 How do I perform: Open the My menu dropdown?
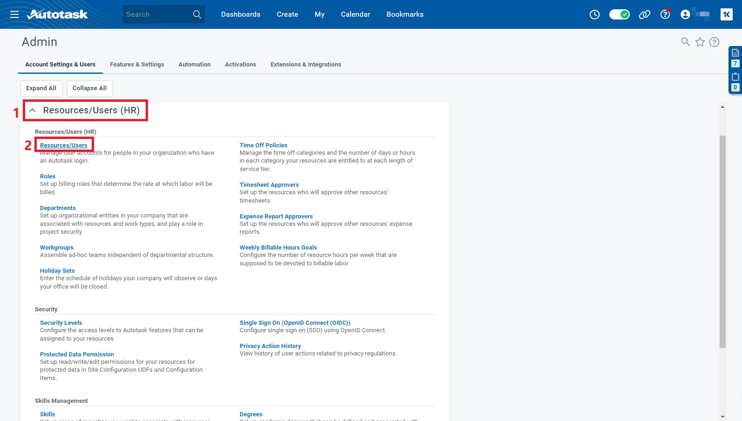tap(319, 14)
